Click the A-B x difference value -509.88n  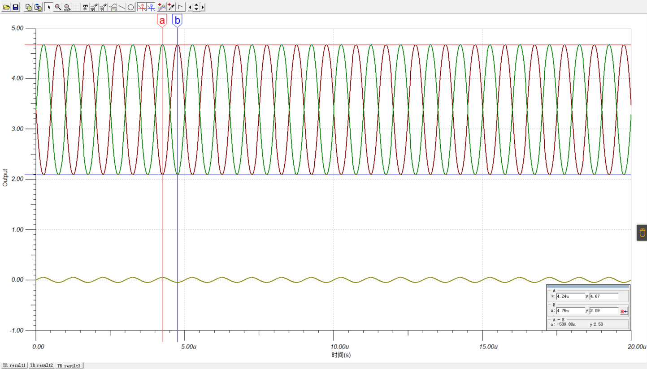pos(566,324)
